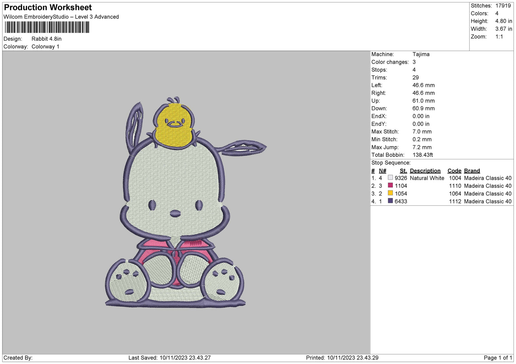
Task: Click the Height value '4.80 in'
Action: [x=504, y=21]
